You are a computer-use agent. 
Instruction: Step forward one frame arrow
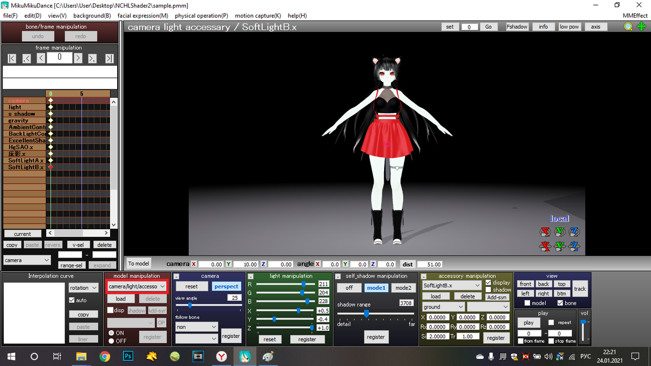78,58
